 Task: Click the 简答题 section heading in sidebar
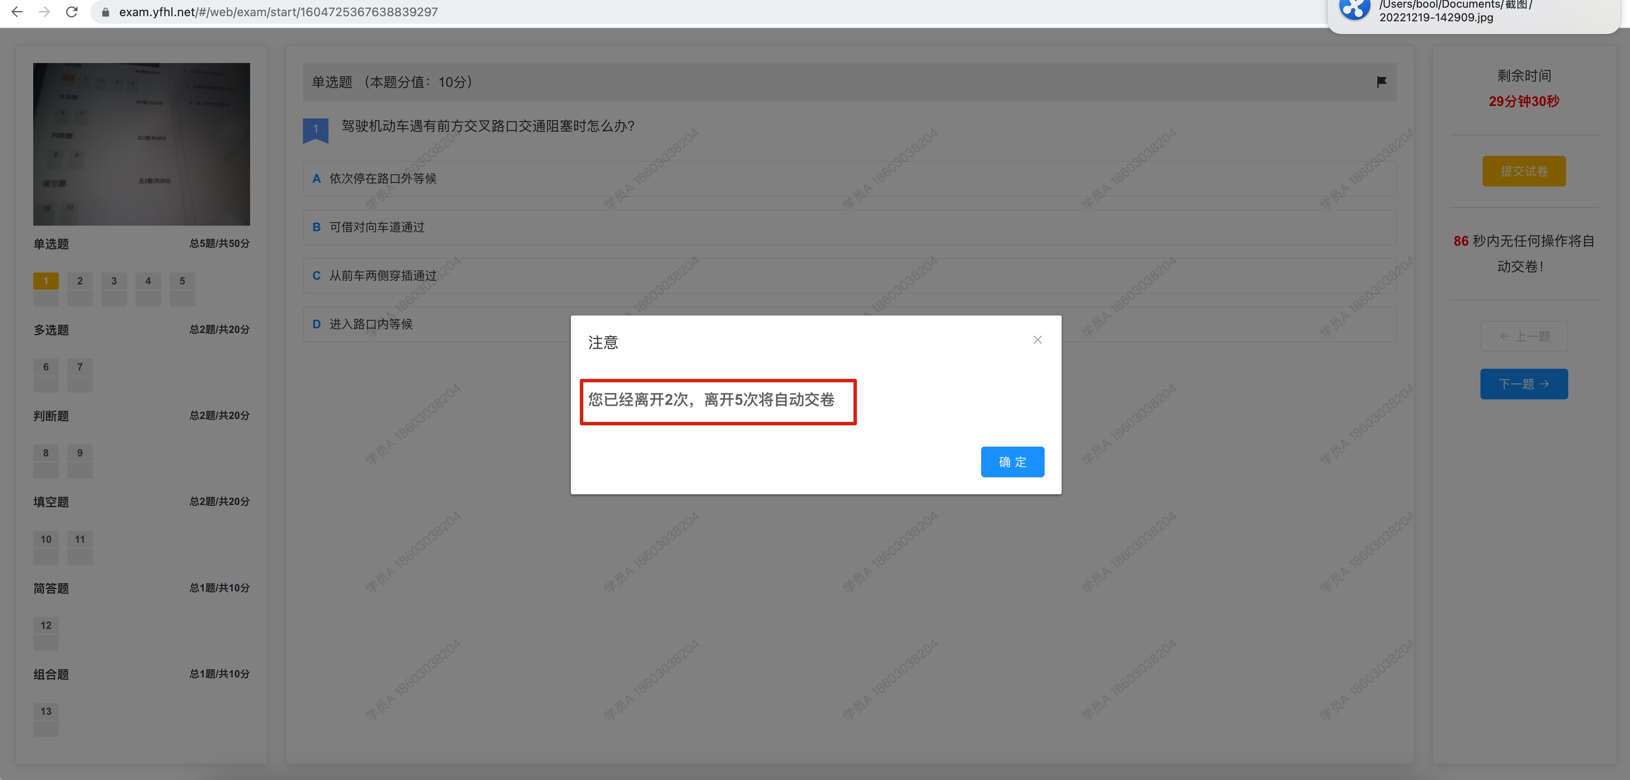click(51, 588)
